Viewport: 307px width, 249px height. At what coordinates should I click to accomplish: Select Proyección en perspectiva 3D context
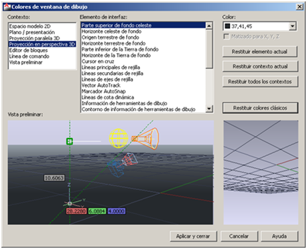tap(42, 44)
